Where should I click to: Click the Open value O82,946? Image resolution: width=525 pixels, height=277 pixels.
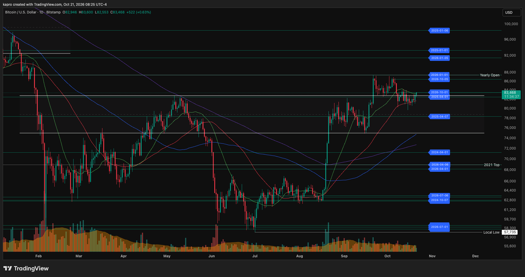70,12
